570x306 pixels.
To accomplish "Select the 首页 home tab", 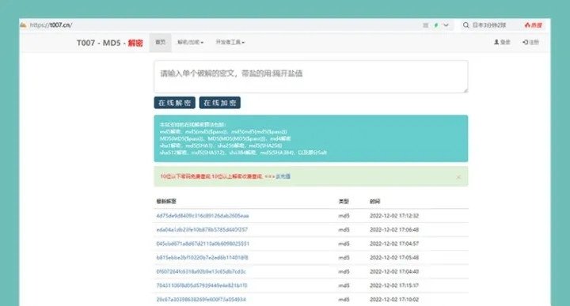I will [x=160, y=42].
